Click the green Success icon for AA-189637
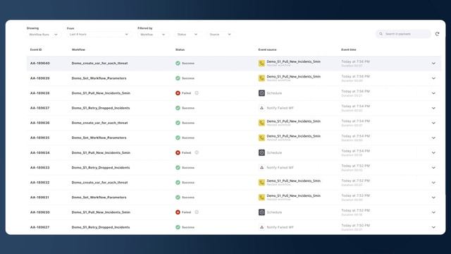451x254 pixels. (178, 108)
